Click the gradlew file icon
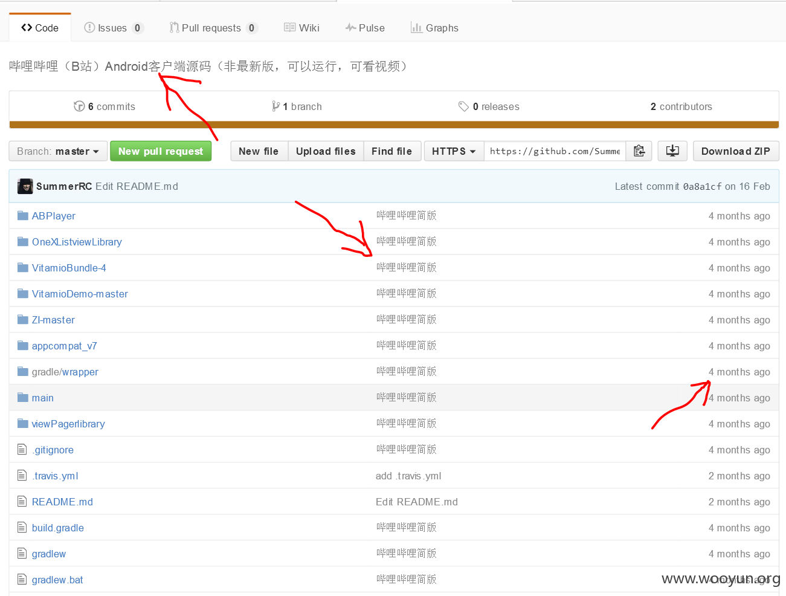The height and width of the screenshot is (596, 786). 22,554
